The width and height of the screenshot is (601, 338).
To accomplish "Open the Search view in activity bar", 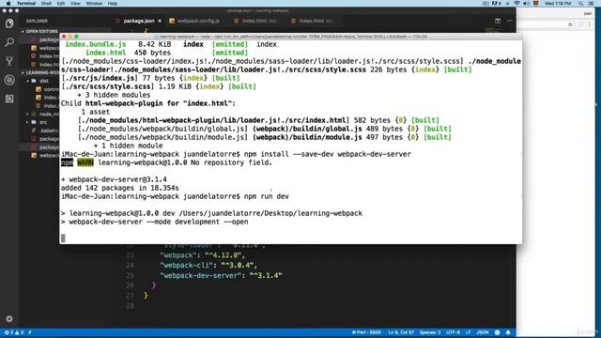I will [9, 41].
